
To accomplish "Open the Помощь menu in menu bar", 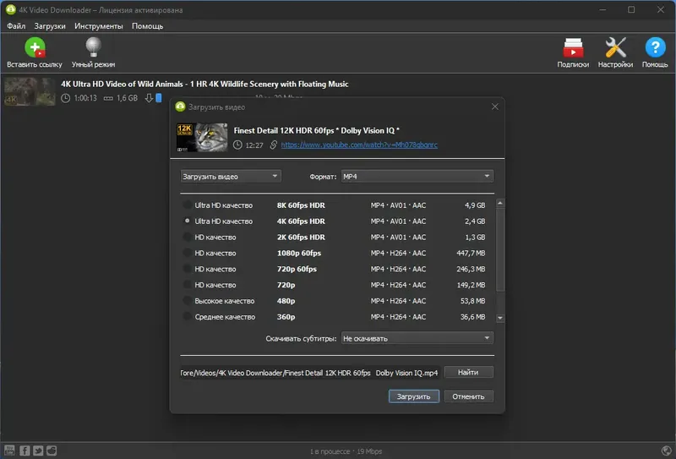I will coord(147,26).
